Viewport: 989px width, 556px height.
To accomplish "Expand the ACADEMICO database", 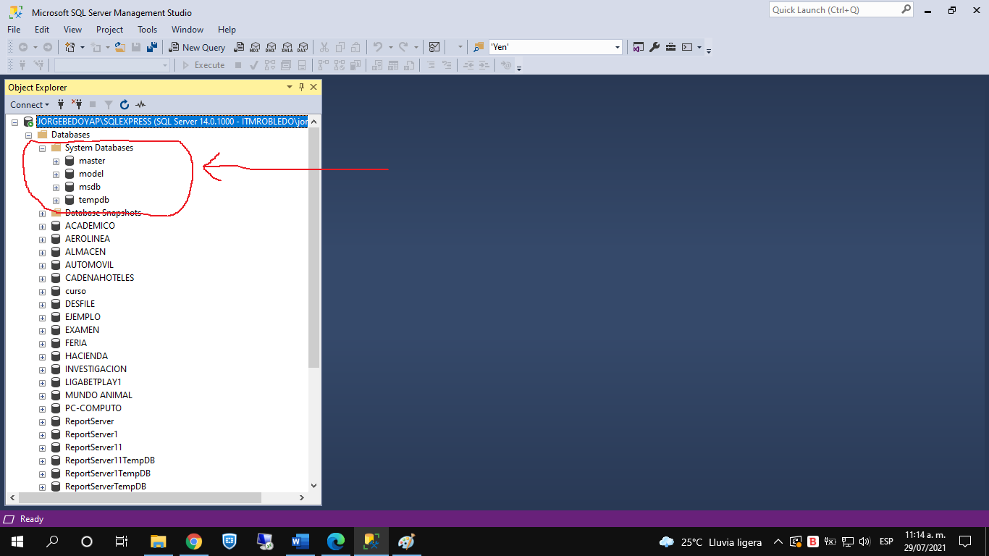I will point(42,227).
